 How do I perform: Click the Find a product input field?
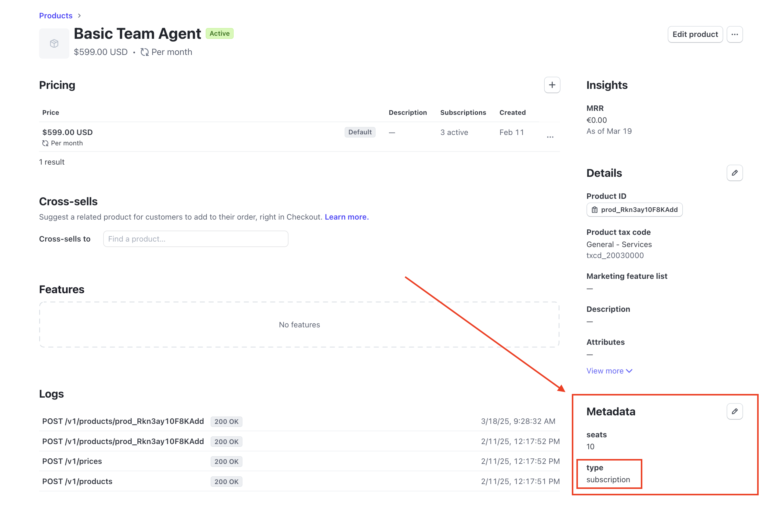click(x=195, y=239)
